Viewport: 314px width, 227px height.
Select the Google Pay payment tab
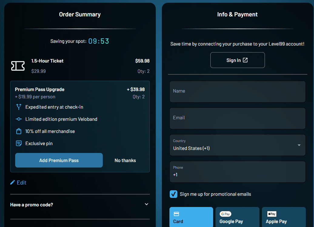(x=238, y=217)
